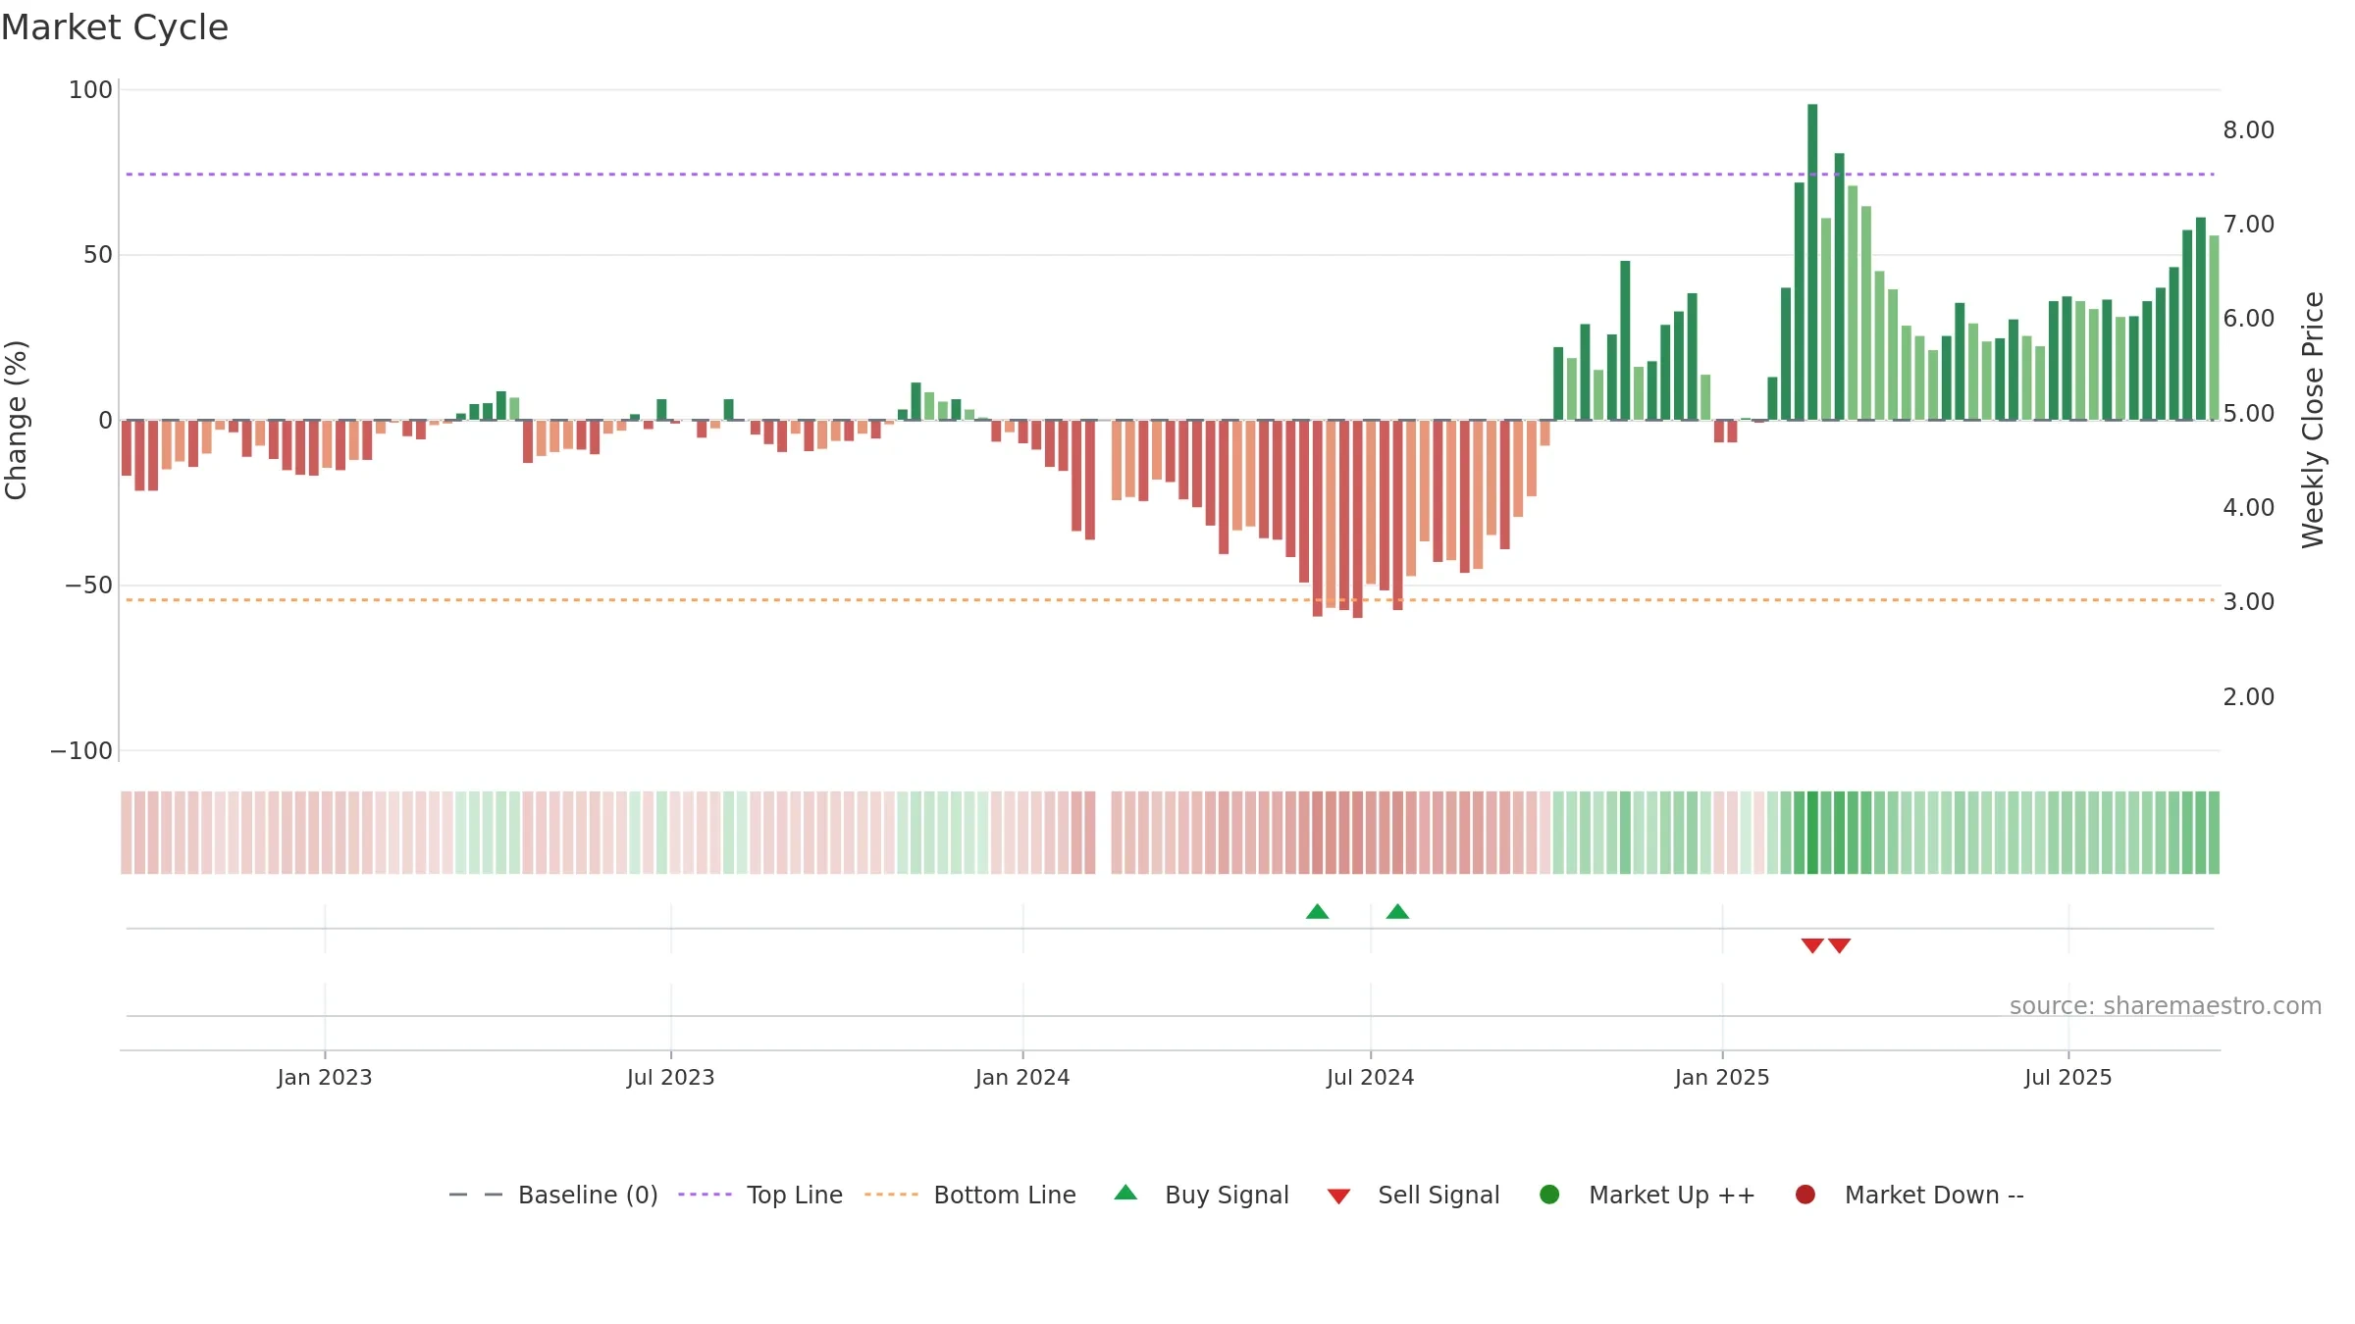Click the −50 tick on left axis
Viewport: 2355px width, 1324px height.
[x=88, y=586]
